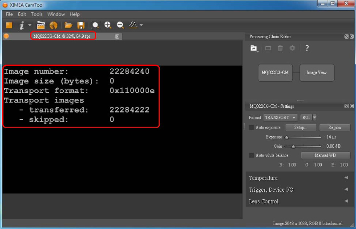Screen dimensions: 356x229
Task: Select the MQ022CG-CM chain node
Action: click(x=275, y=73)
